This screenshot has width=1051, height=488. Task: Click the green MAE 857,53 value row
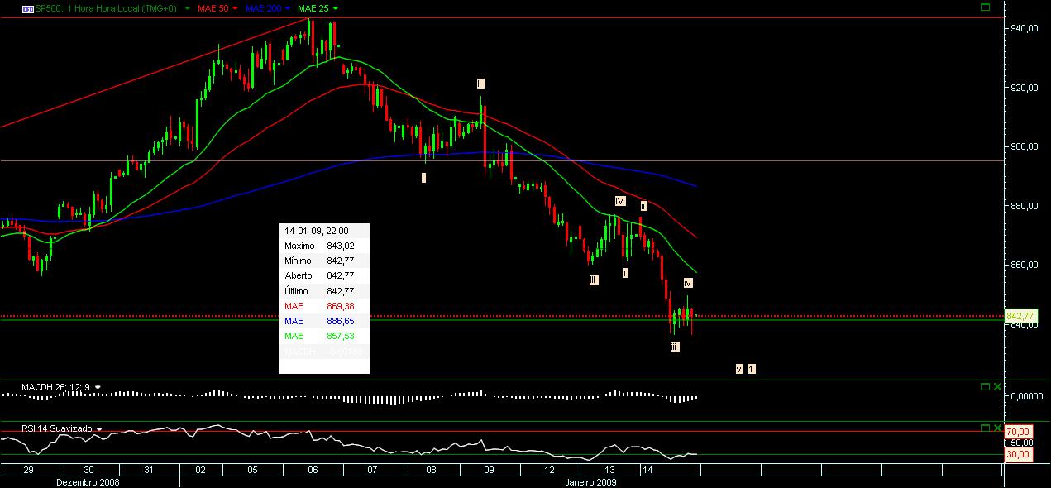[x=324, y=337]
